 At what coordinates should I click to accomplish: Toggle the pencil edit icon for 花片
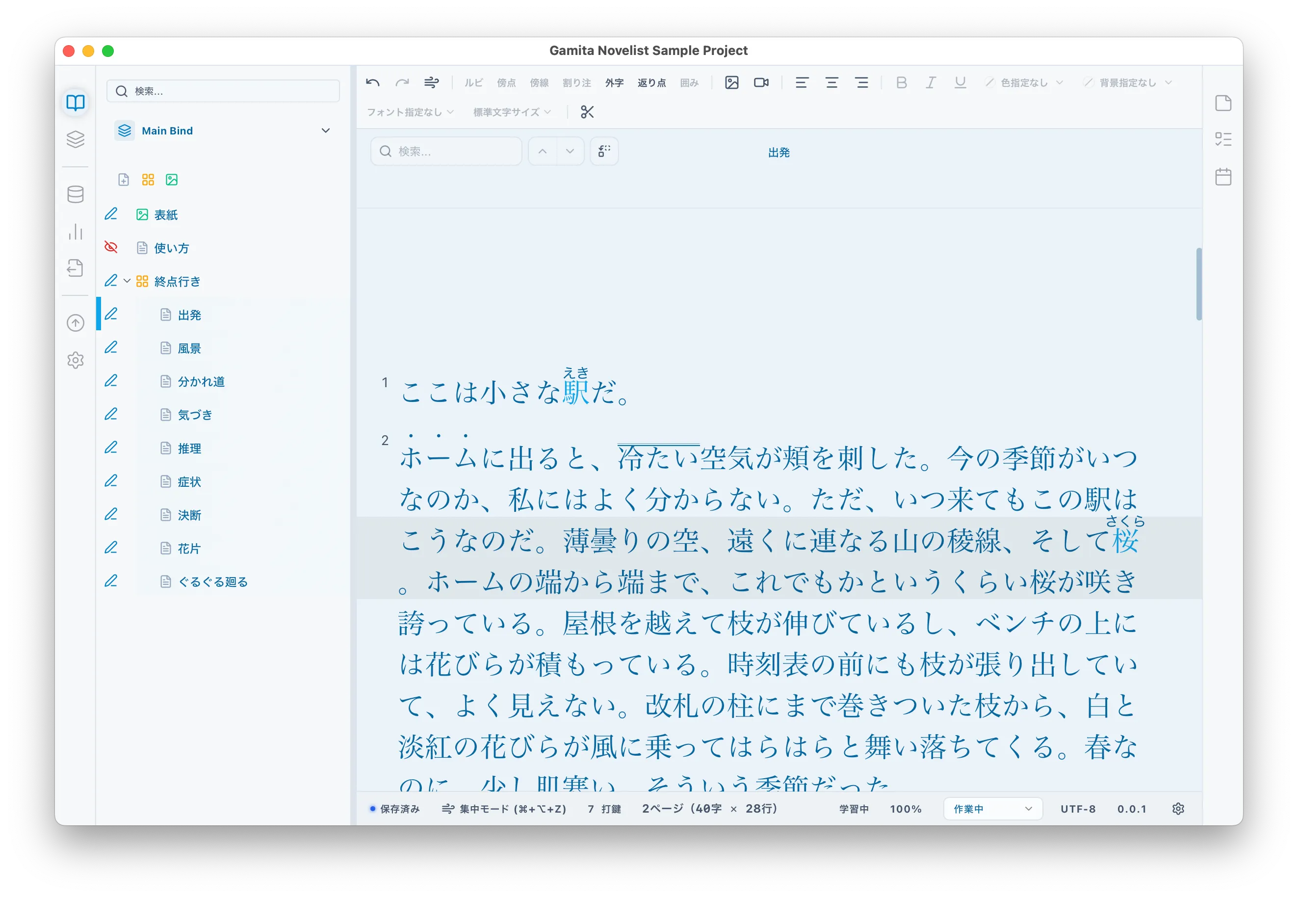(111, 548)
